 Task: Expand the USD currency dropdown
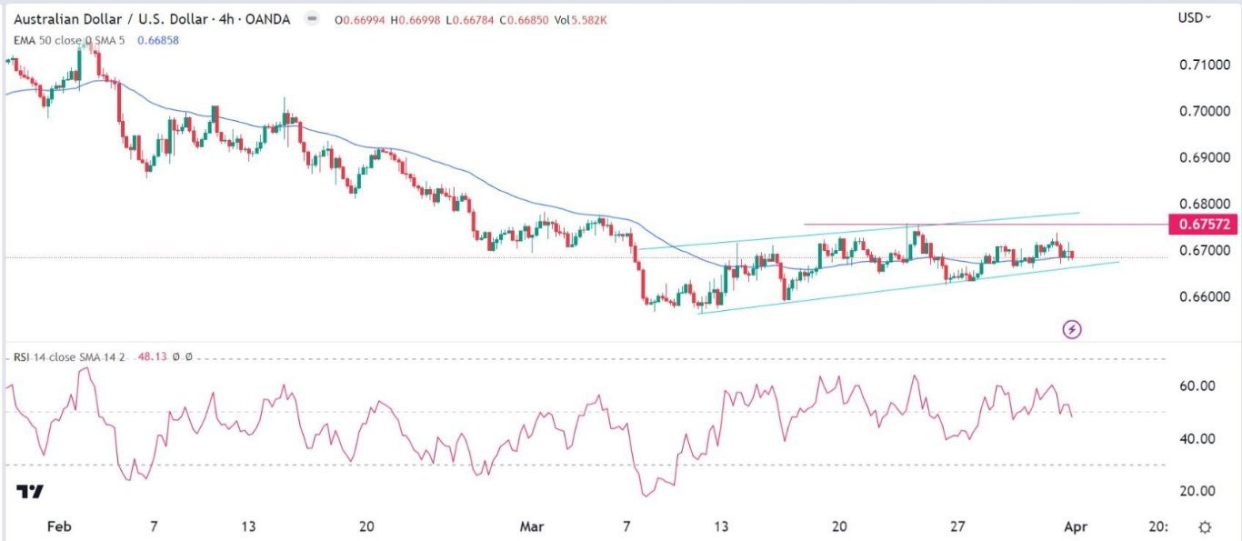point(1194,17)
